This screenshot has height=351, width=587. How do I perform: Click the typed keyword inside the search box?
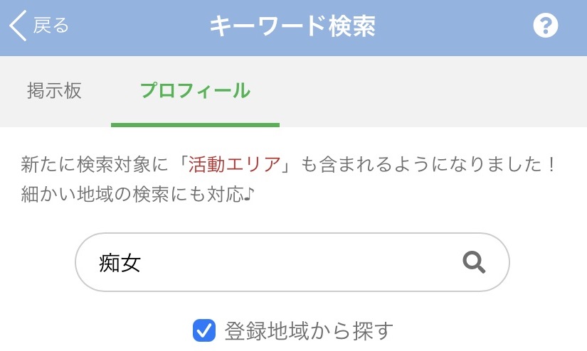120,264
